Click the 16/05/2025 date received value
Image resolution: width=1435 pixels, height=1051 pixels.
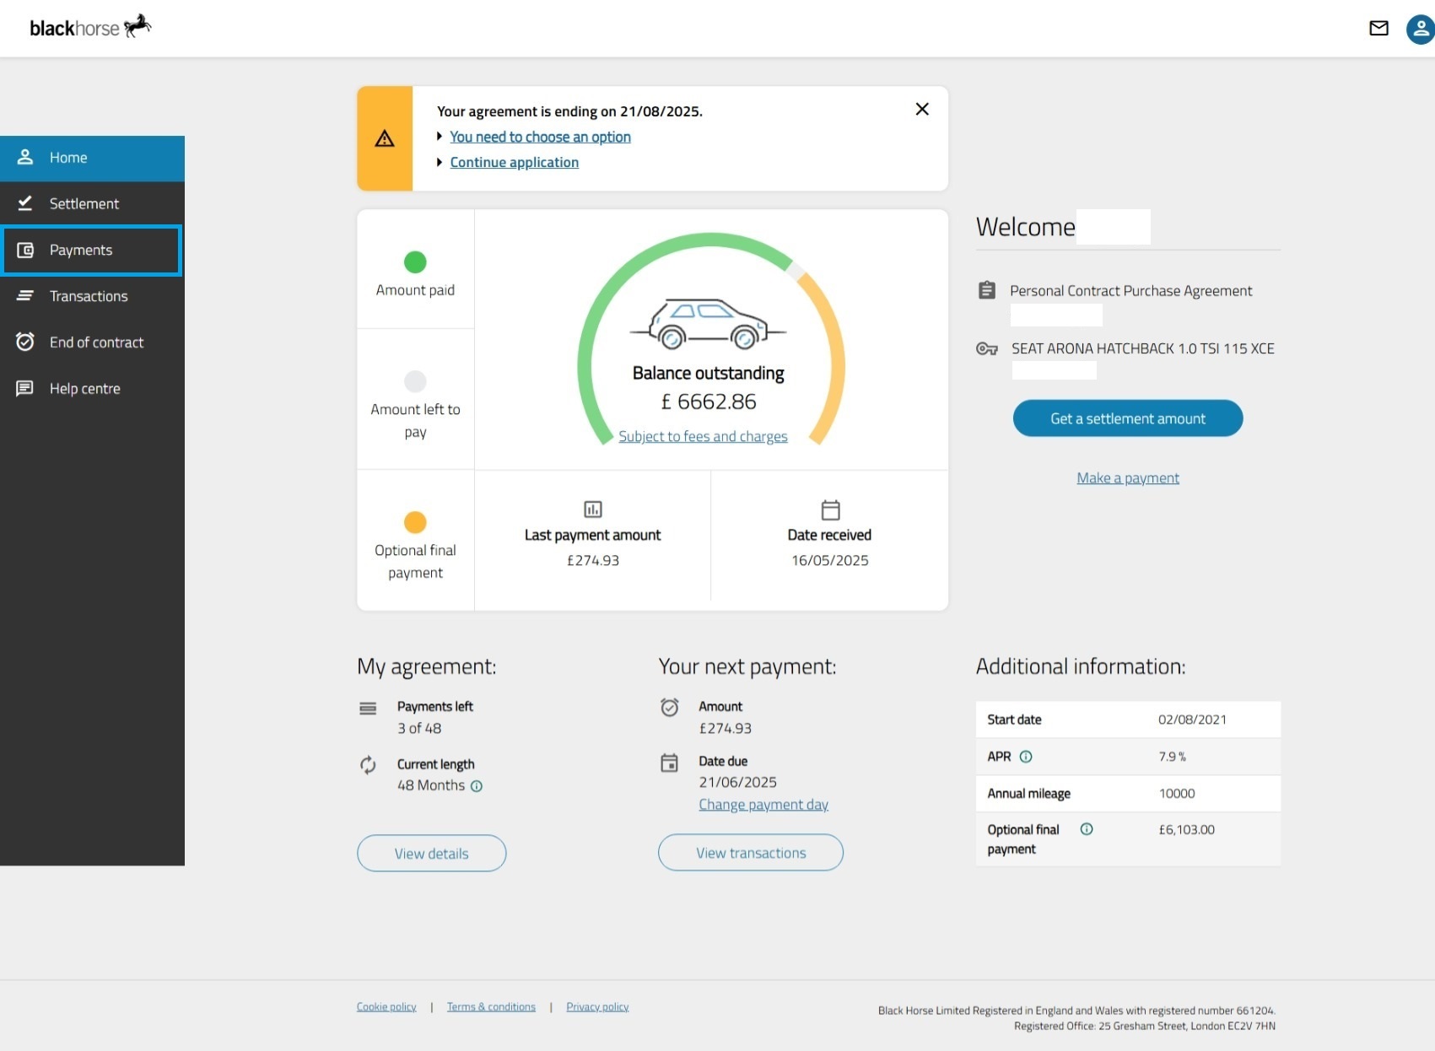click(830, 560)
